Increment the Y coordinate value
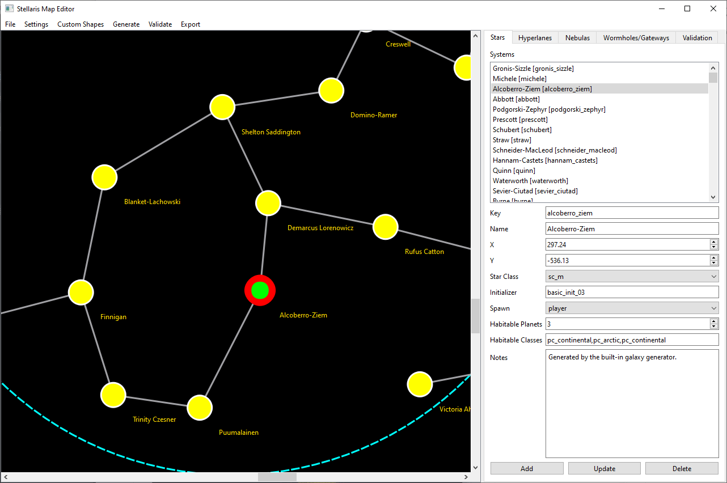Screen dimensions: 727x483 coord(714,257)
